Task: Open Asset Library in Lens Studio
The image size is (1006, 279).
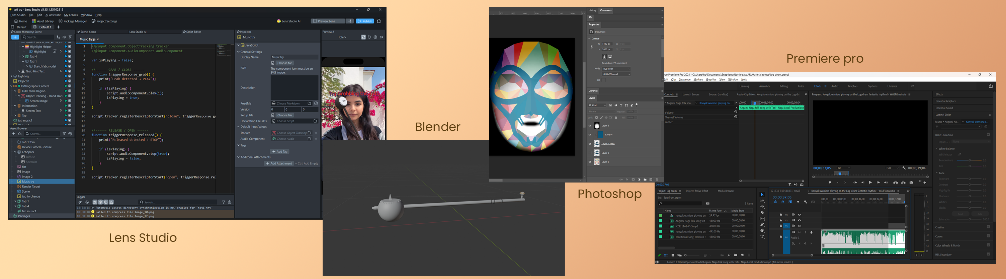Action: click(x=43, y=21)
